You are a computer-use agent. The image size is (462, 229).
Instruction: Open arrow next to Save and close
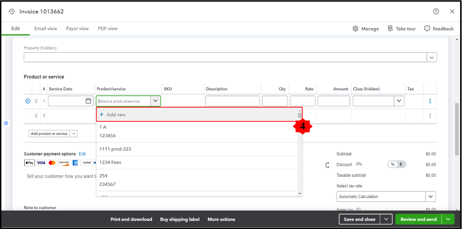[x=386, y=219]
